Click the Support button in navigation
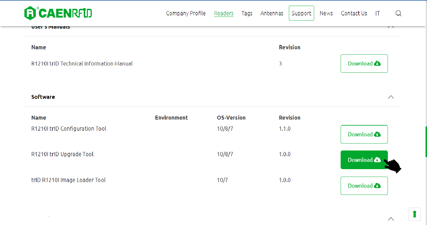Viewport: 427px width, 225px height. pos(301,13)
